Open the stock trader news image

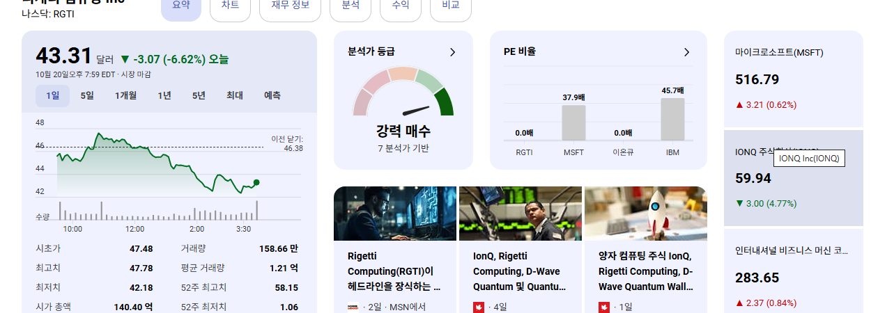tap(521, 214)
